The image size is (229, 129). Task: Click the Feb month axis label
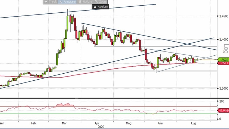click(x=33, y=123)
